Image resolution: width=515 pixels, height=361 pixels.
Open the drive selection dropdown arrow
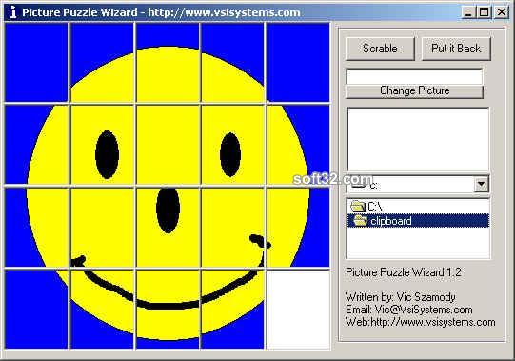pyautogui.click(x=481, y=185)
